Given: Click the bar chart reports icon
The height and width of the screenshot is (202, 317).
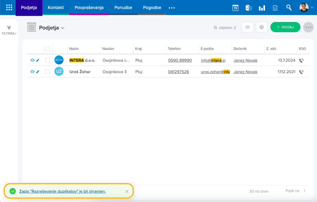Looking at the screenshot, I should coord(262,8).
